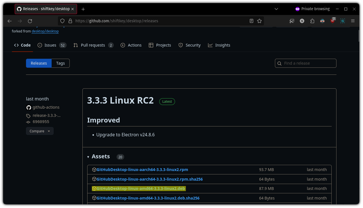The image size is (363, 208).
Task: Click the tag icon beside release-3.3.3
Action: click(x=28, y=115)
